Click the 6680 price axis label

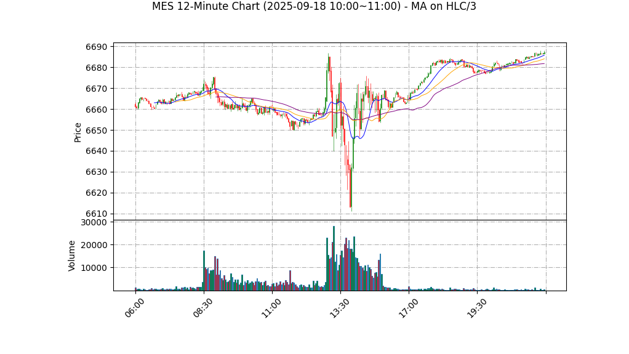click(97, 68)
